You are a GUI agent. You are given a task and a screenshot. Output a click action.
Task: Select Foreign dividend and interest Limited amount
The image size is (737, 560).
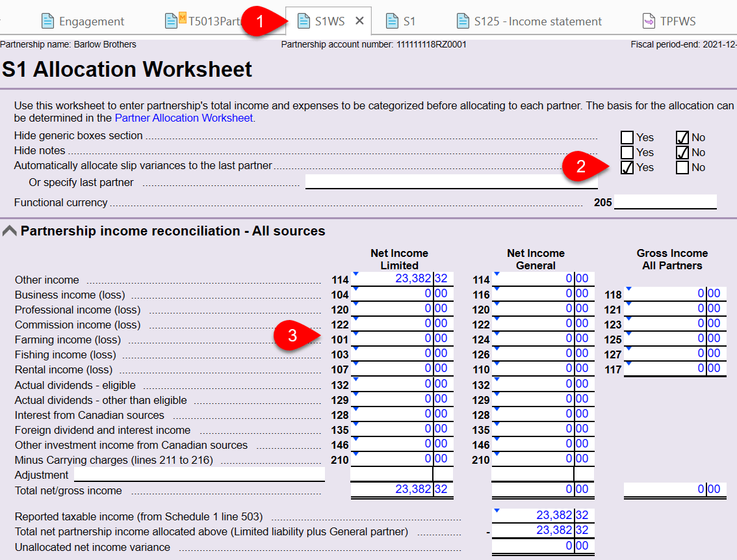[x=402, y=429]
